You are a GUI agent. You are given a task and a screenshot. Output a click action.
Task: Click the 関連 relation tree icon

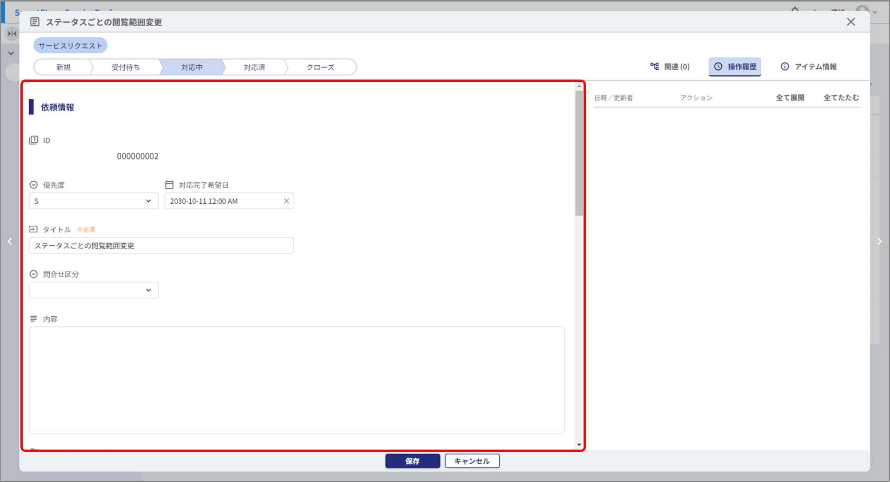click(654, 66)
